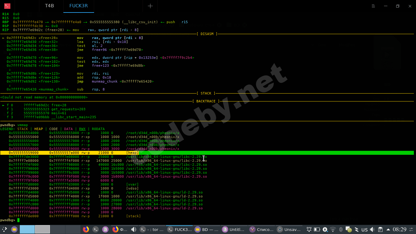Click the 08:29 clock to show calendar
This screenshot has width=416, height=234.
(400, 229)
